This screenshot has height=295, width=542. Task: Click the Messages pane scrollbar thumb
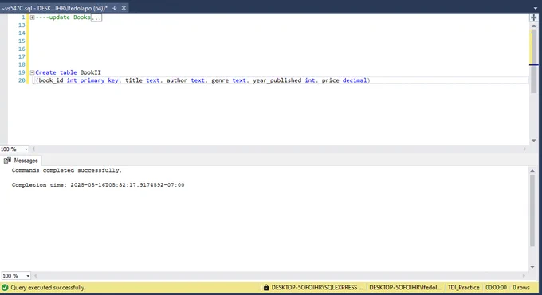(x=532, y=211)
